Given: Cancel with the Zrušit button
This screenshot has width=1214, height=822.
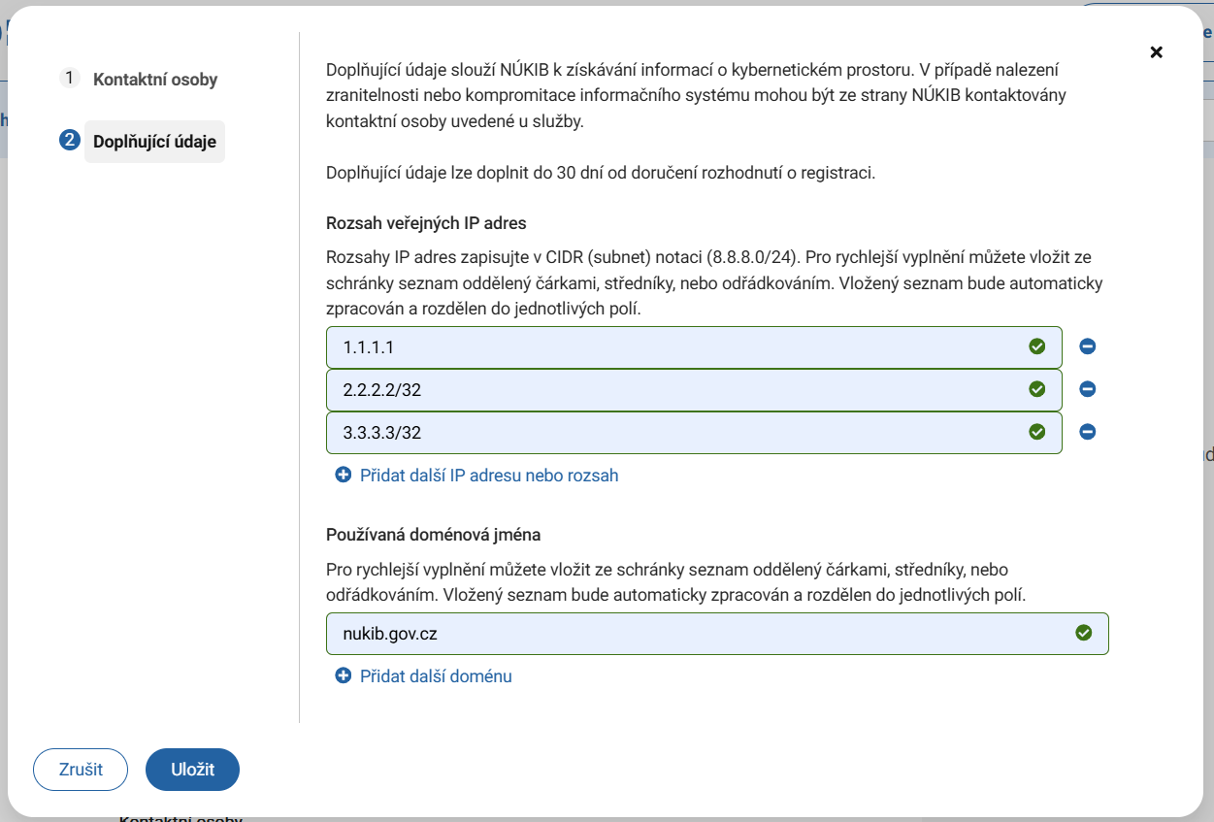Looking at the screenshot, I should 81,770.
